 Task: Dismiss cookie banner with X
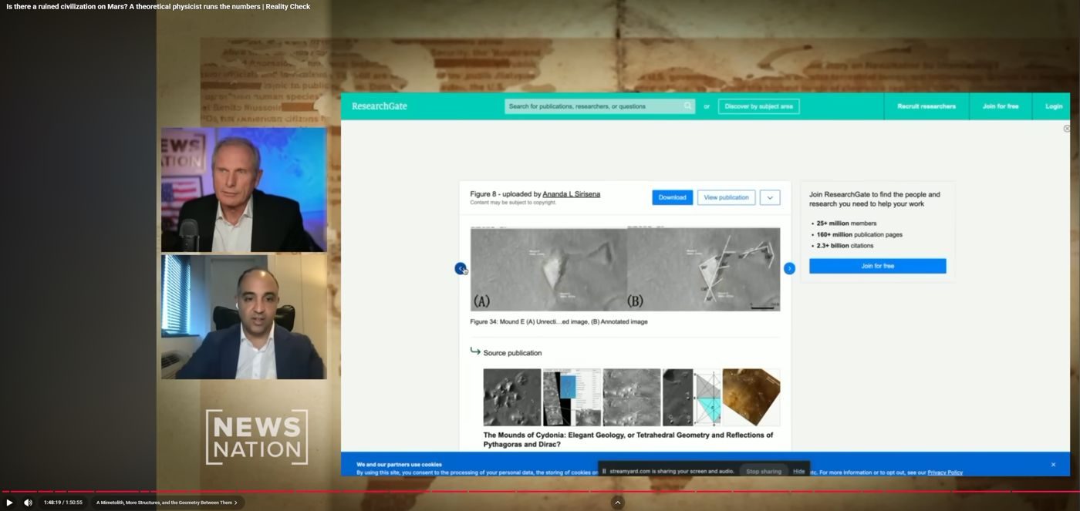(1053, 465)
